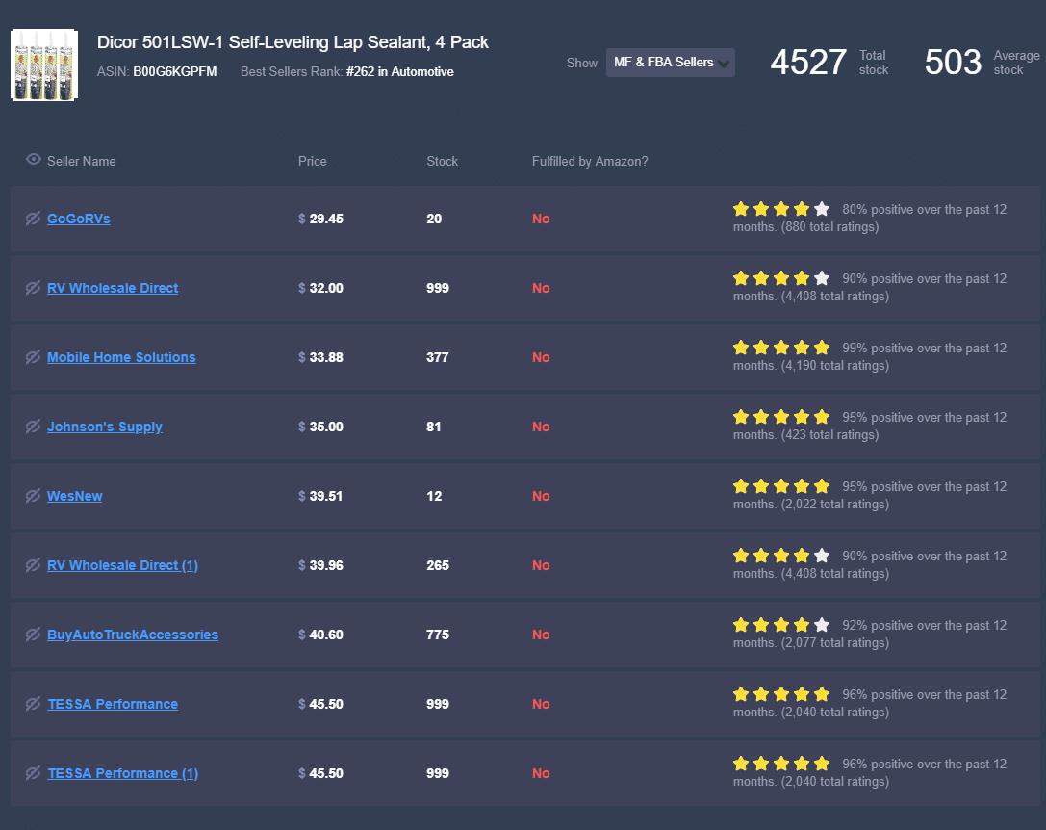Viewport: 1046px width, 830px height.
Task: Click the 92% positive rating text
Action: click(x=870, y=635)
